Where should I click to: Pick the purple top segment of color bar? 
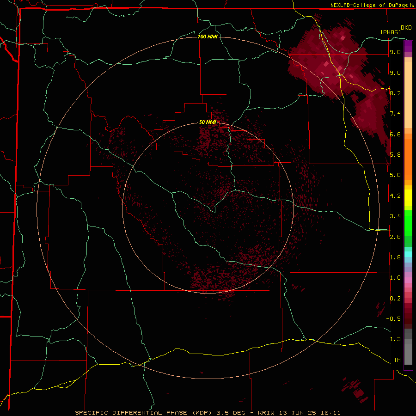tap(408, 46)
